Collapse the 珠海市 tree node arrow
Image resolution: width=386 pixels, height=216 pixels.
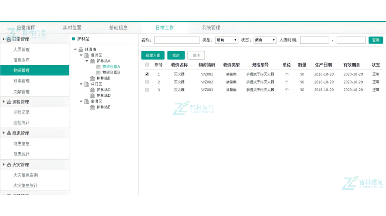click(75, 49)
